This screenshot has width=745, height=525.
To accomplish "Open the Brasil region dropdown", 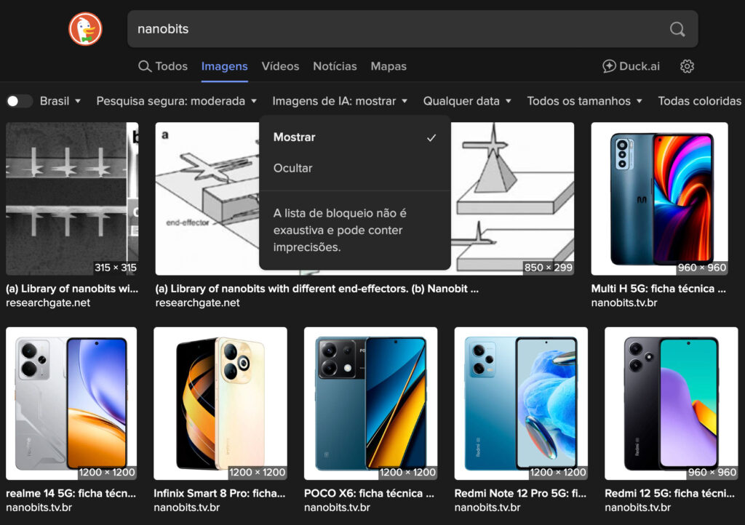I will coord(60,101).
